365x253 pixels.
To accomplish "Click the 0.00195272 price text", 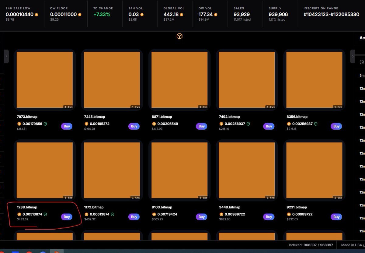I will tap(100, 124).
